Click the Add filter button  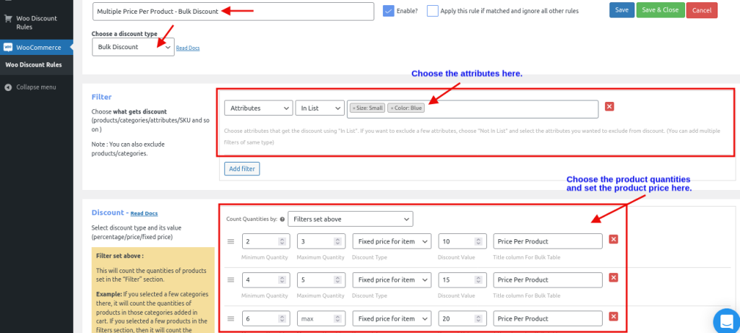coord(241,169)
